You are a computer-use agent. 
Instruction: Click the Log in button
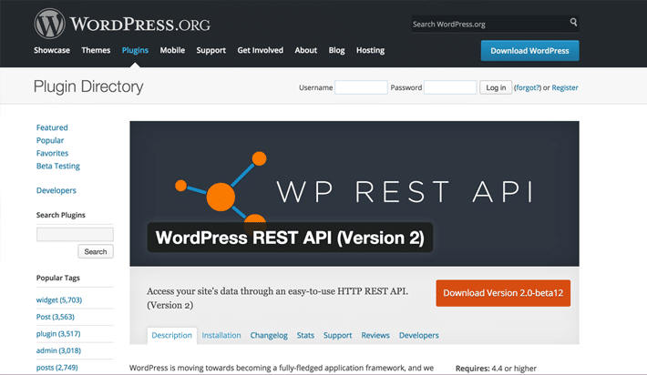point(496,87)
